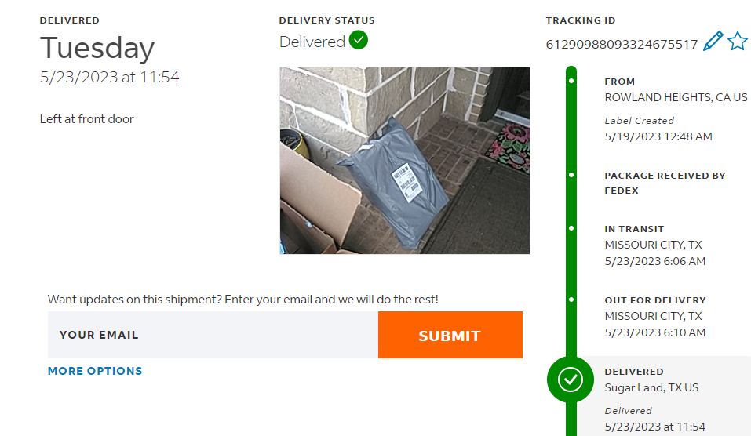The image size is (751, 436).
Task: Click the Out for Delivery timeline dot
Action: tap(571, 300)
